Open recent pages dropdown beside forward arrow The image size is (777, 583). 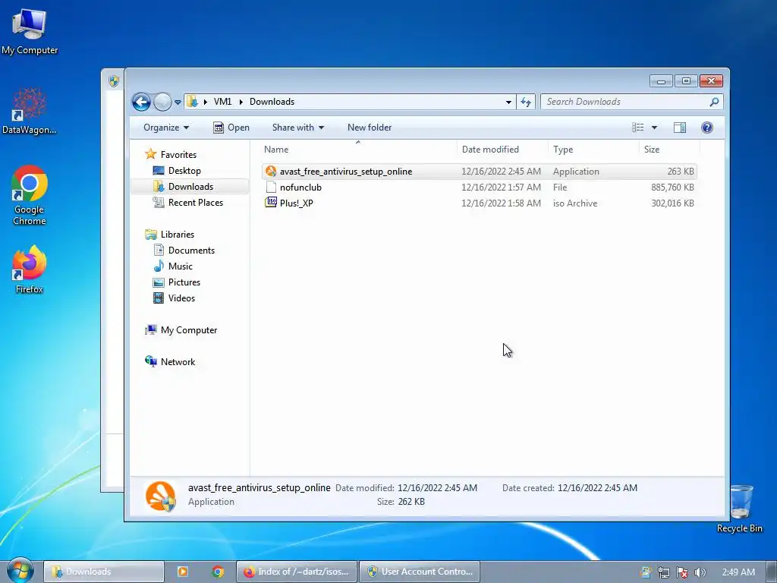tap(178, 102)
